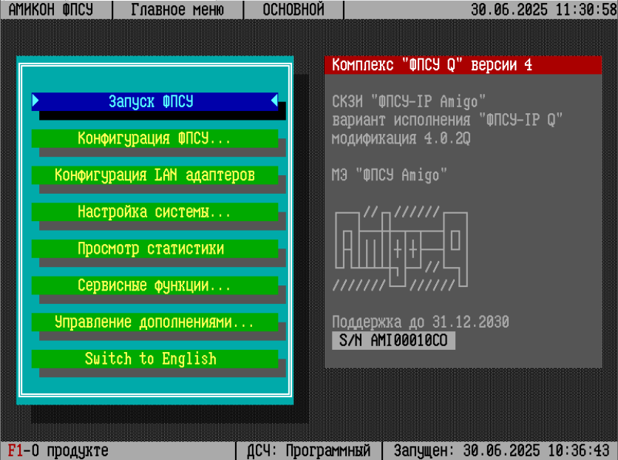Toggle interface language with Switch to English
The height and width of the screenshot is (460, 618).
pyautogui.click(x=154, y=359)
